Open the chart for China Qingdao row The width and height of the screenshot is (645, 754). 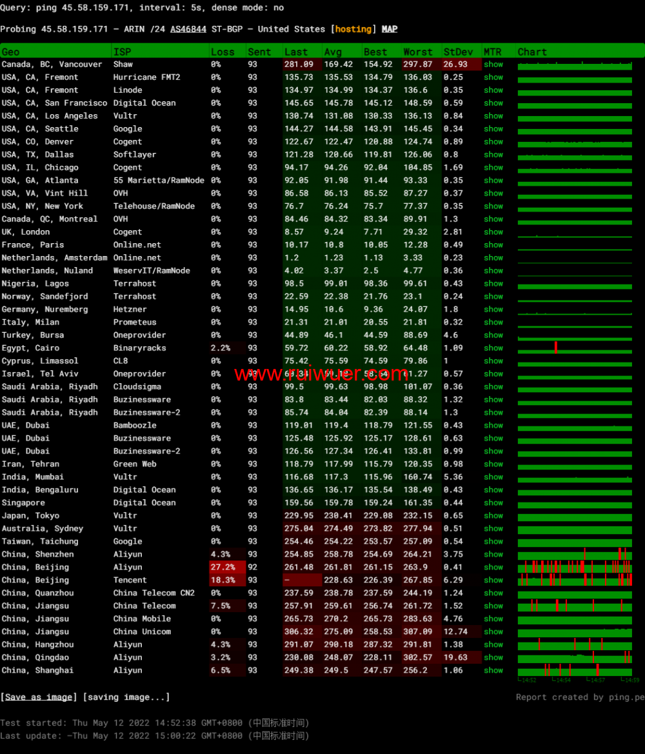coord(575,658)
